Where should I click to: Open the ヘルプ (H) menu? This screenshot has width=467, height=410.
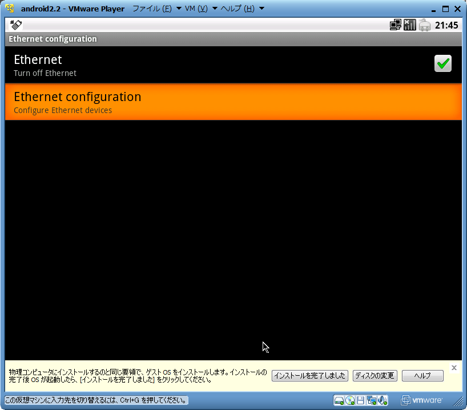(237, 9)
